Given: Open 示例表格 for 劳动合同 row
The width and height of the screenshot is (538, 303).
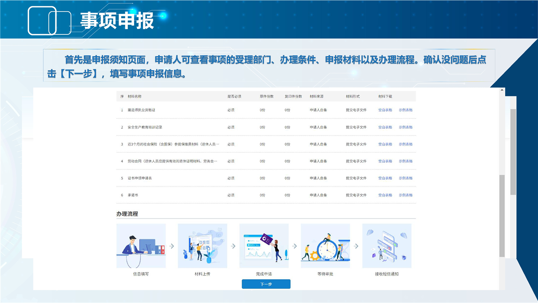Looking at the screenshot, I should click(x=406, y=161).
